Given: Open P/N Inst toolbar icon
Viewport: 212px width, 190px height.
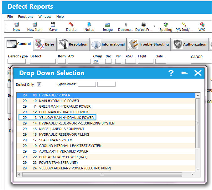Looking at the screenshot, I should pos(184,25).
